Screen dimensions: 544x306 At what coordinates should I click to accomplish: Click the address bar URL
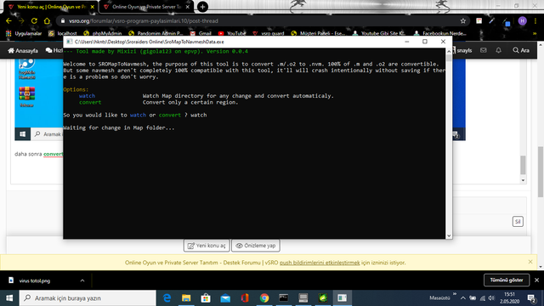[144, 20]
